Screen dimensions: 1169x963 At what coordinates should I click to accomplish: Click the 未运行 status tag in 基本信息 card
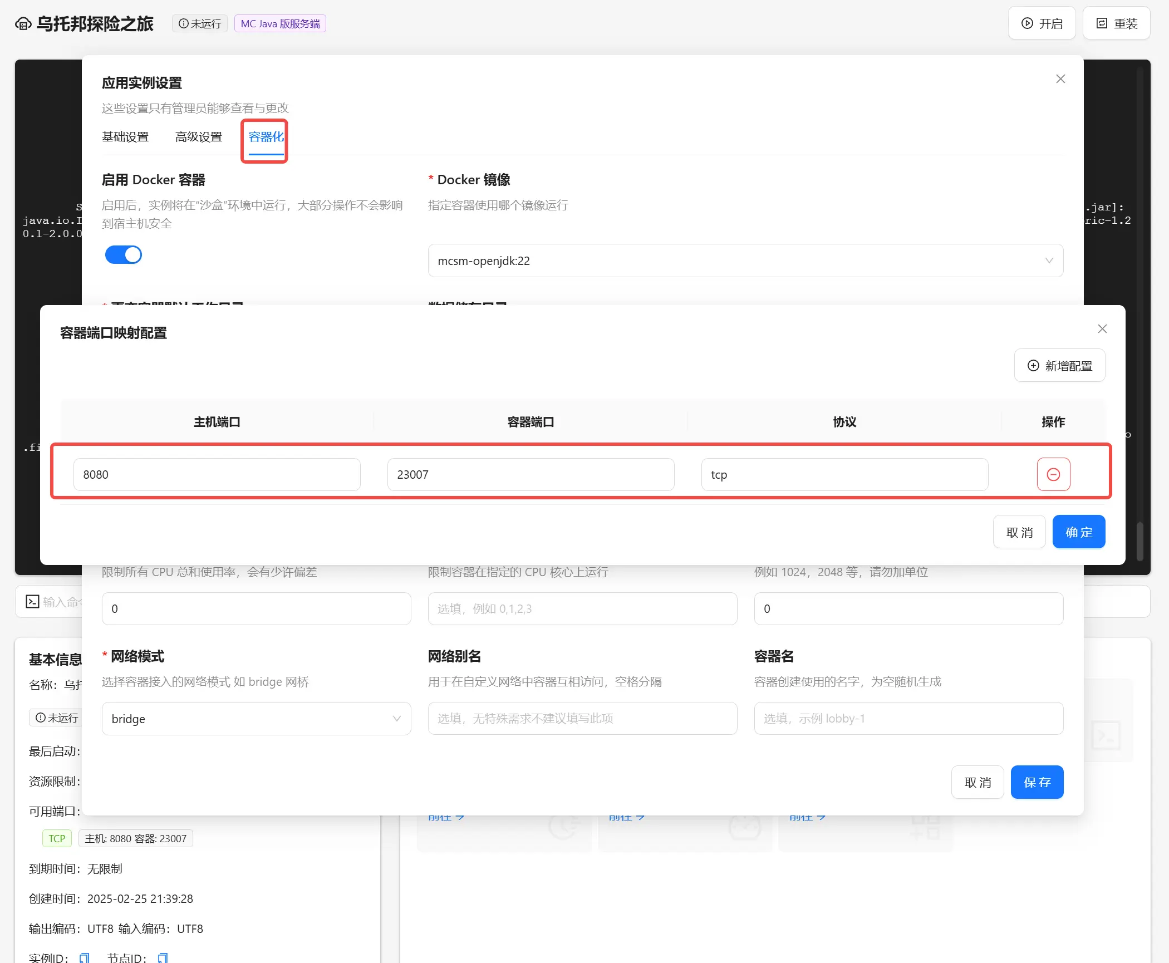[x=57, y=718]
